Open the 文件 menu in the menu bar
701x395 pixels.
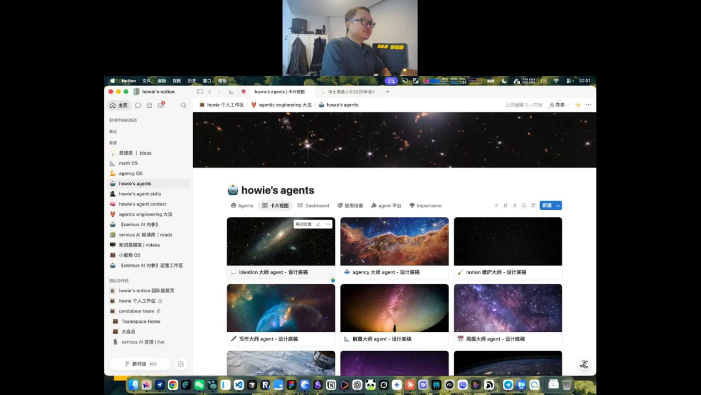[x=147, y=81]
